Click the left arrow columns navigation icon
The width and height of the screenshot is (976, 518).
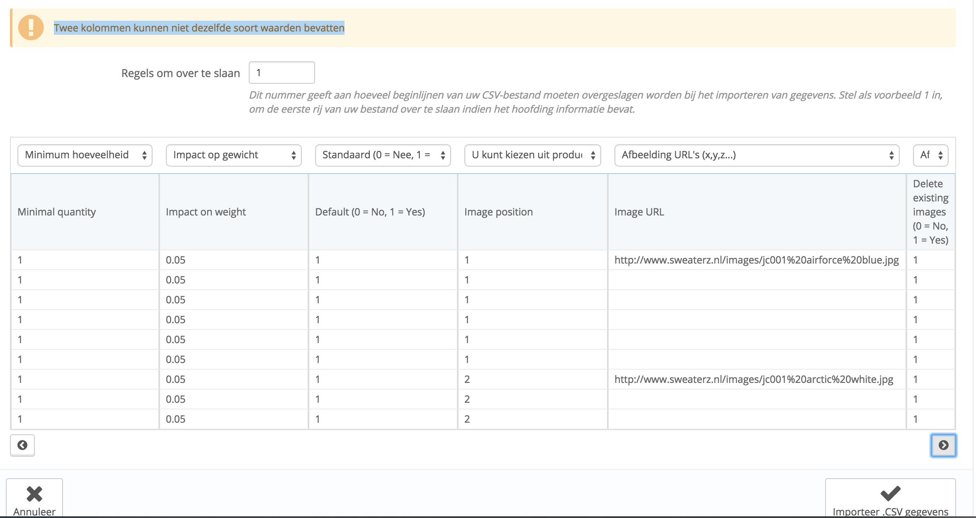coord(22,445)
